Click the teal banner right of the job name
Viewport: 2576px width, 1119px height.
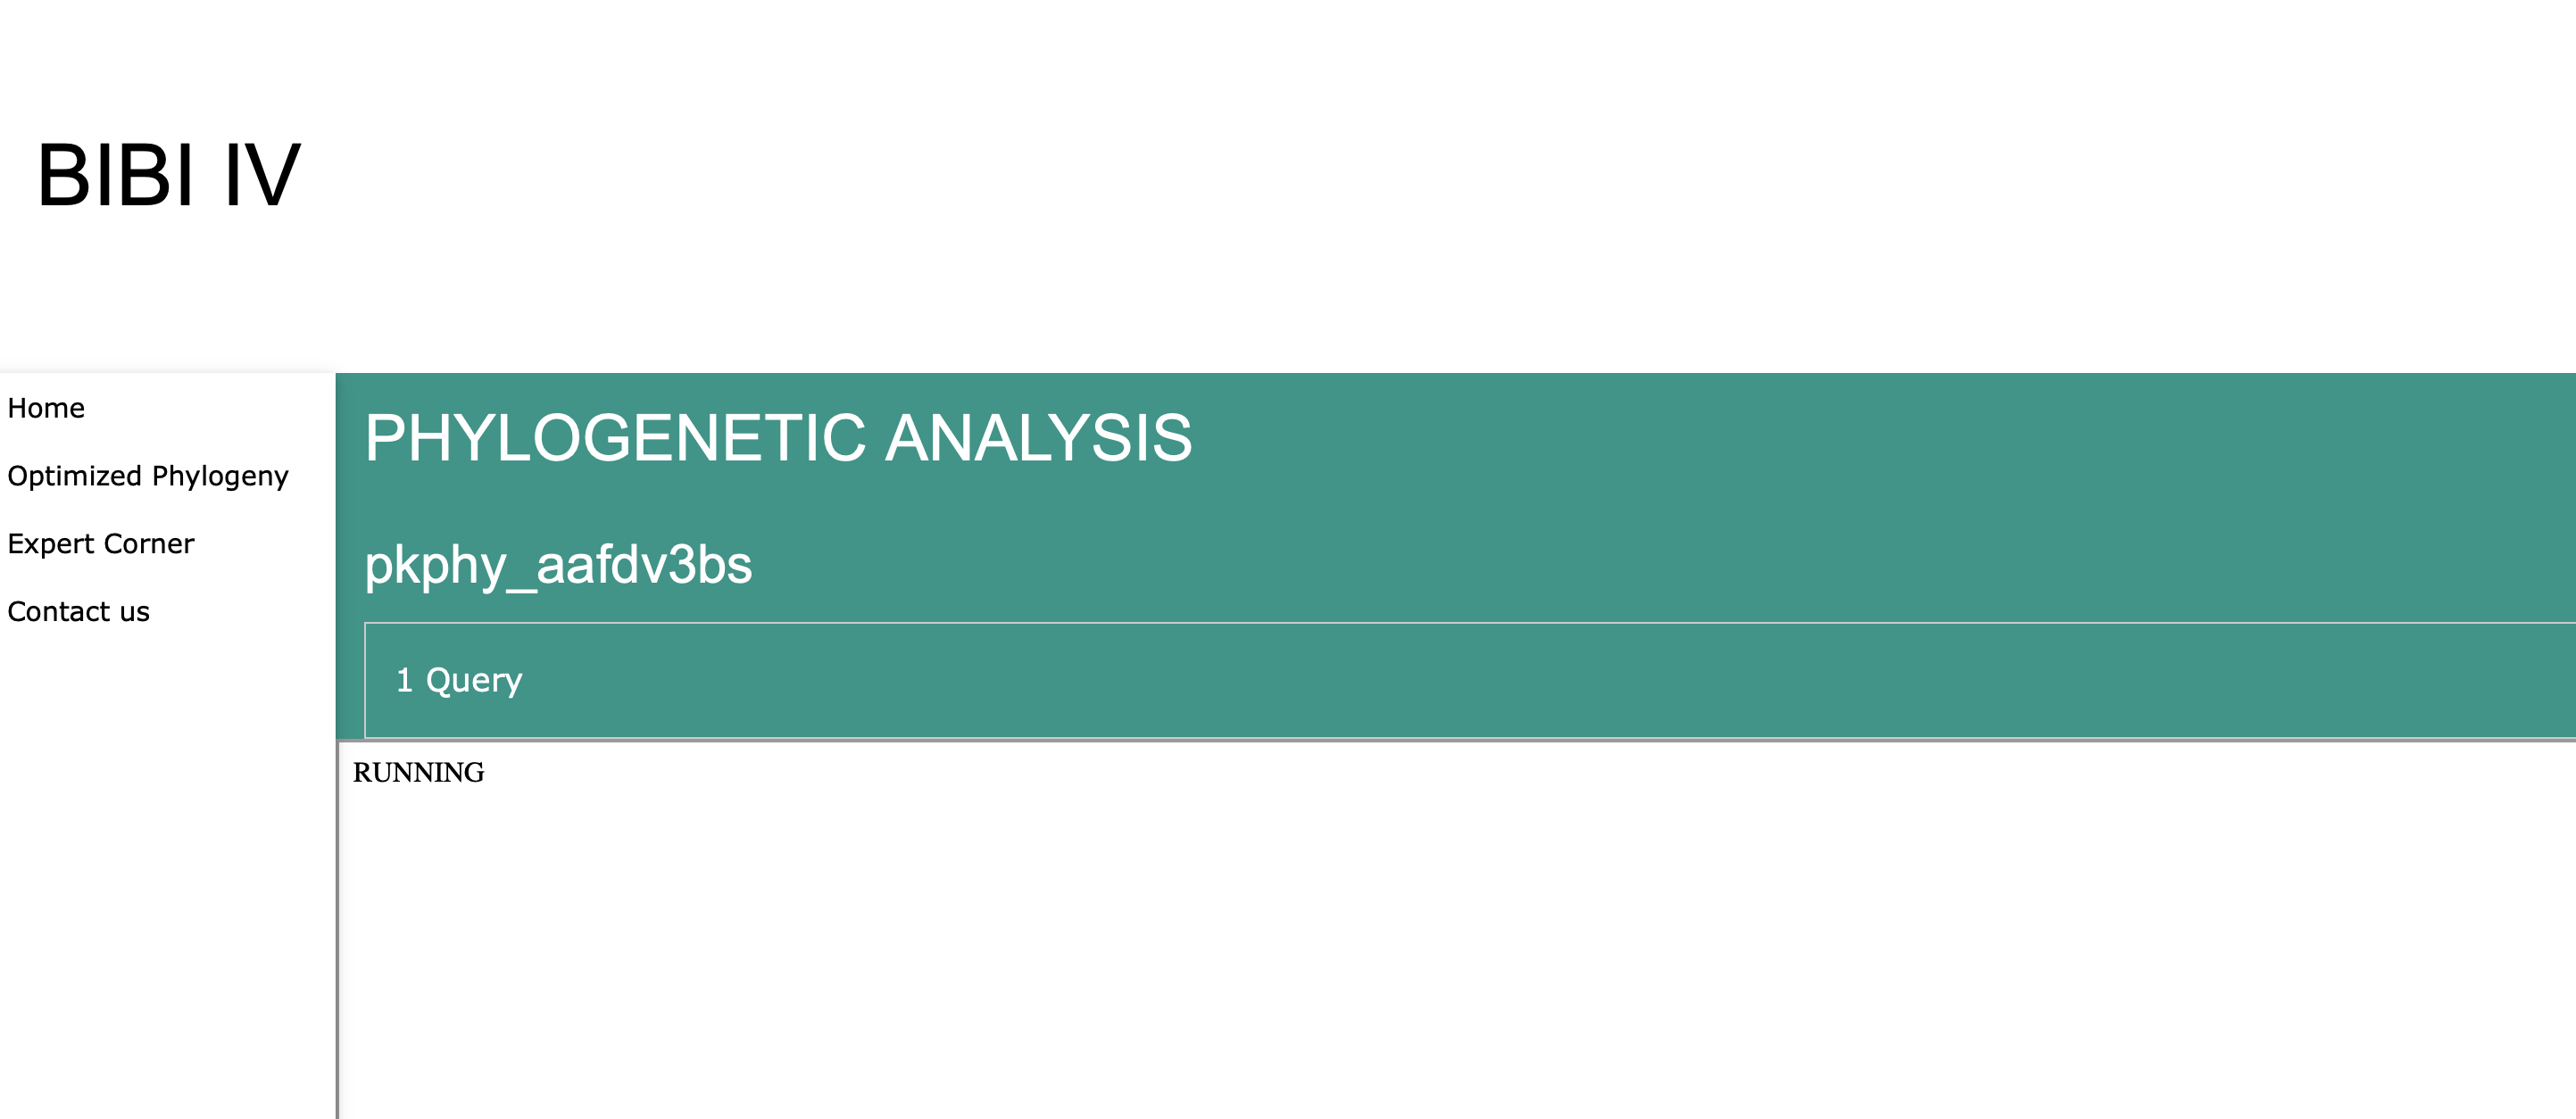pyautogui.click(x=1600, y=565)
